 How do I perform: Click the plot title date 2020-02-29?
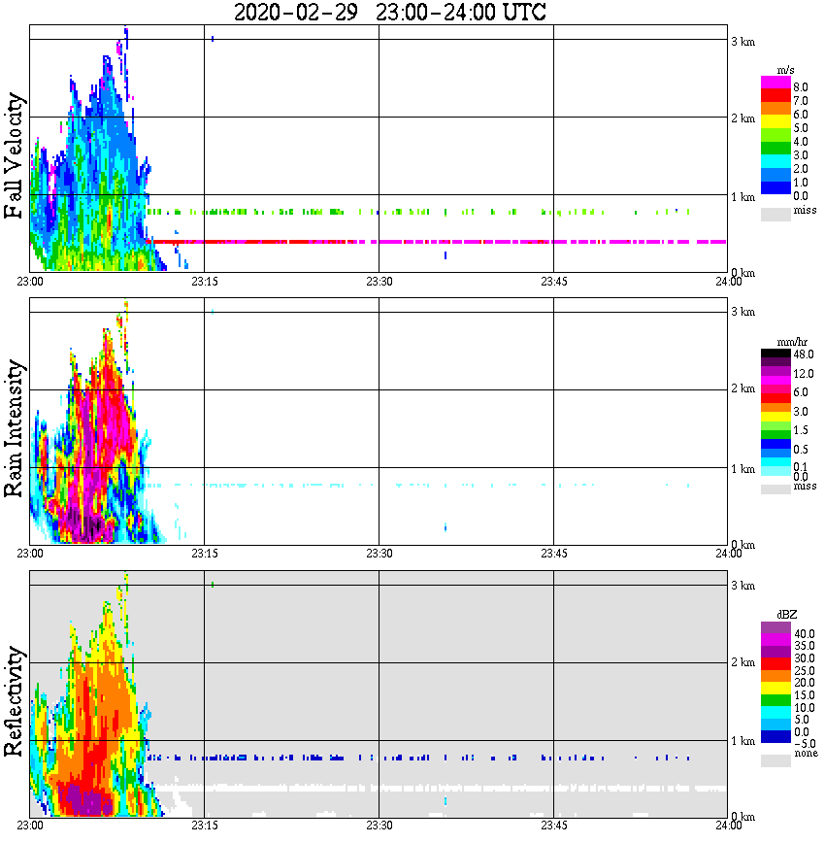[x=296, y=12]
